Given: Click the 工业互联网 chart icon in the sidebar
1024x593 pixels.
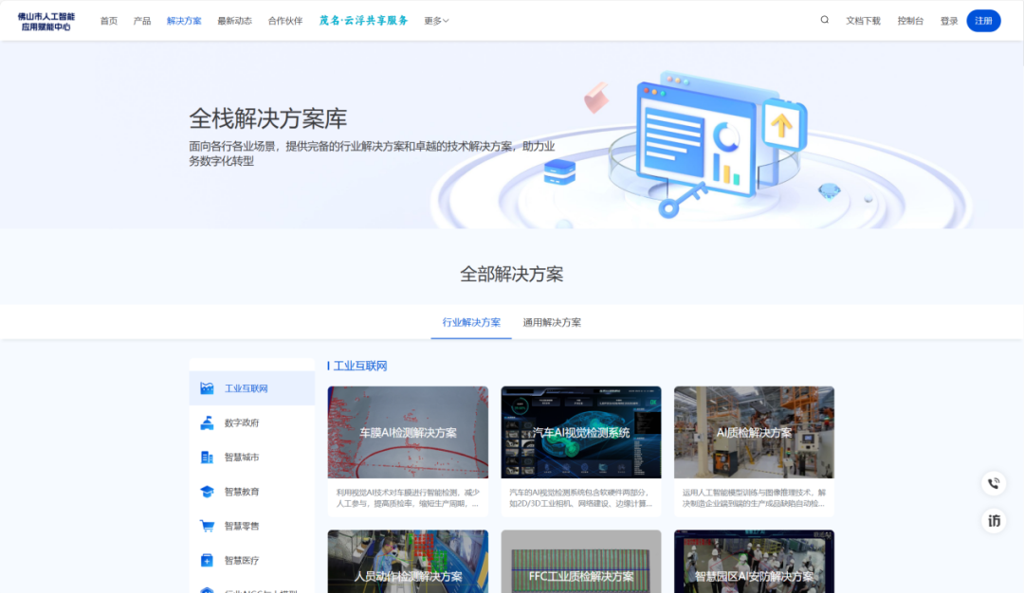Looking at the screenshot, I should tap(209, 387).
